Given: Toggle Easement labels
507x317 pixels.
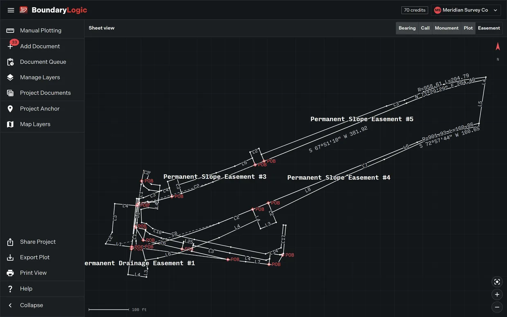Looking at the screenshot, I should [x=489, y=28].
